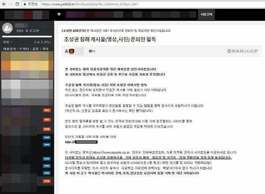Image resolution: width=265 pixels, height=194 pixels.
Task: Open the 쪽지 sidebar link
Action: click(45, 49)
